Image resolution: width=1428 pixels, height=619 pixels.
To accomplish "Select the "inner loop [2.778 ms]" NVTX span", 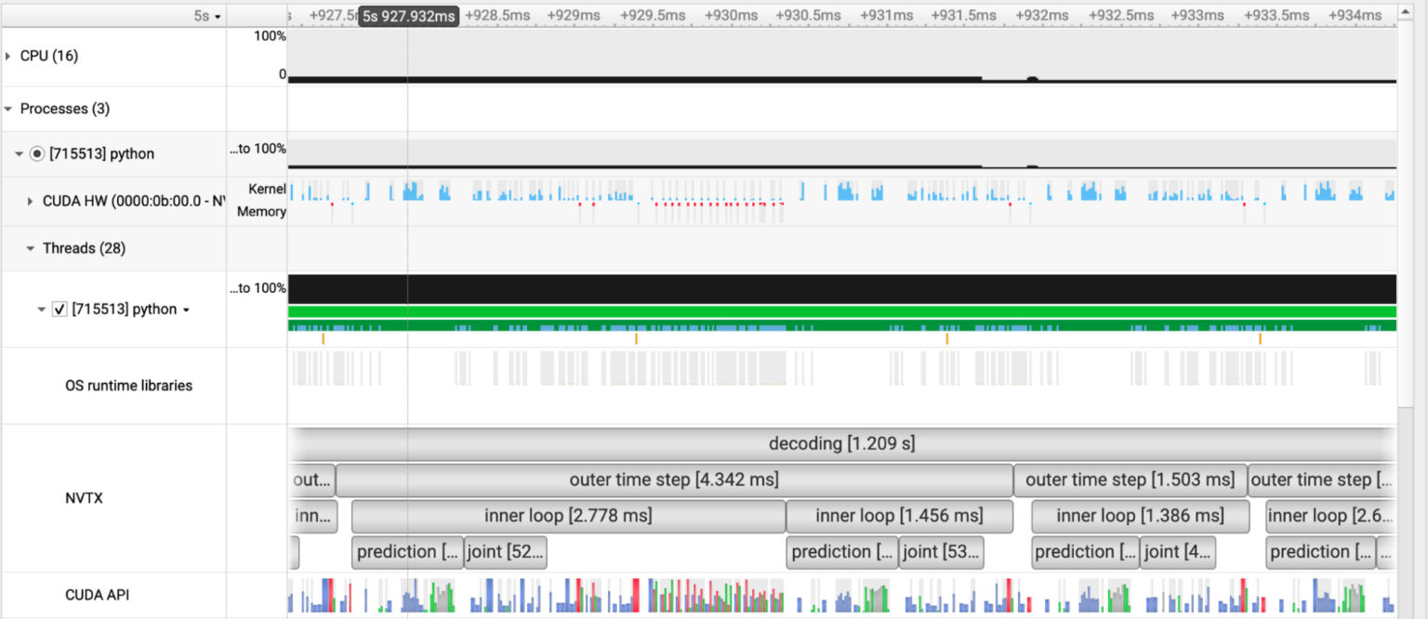I will pyautogui.click(x=567, y=516).
